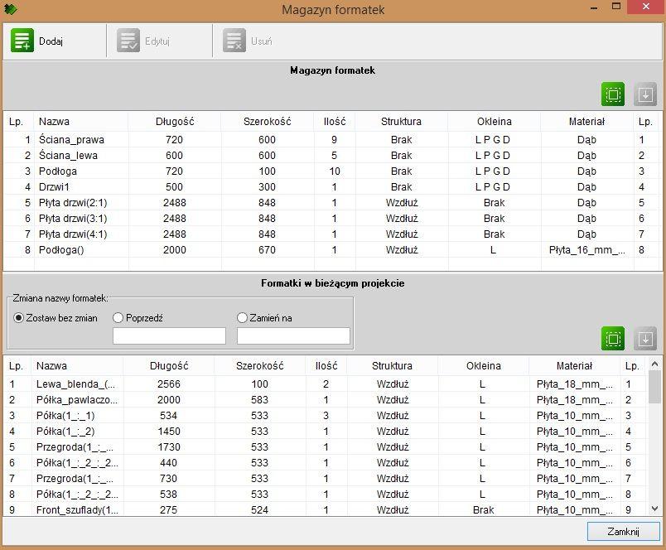Select the Płyta drzwi(2:1) row
666x550 pixels.
pyautogui.click(x=331, y=203)
